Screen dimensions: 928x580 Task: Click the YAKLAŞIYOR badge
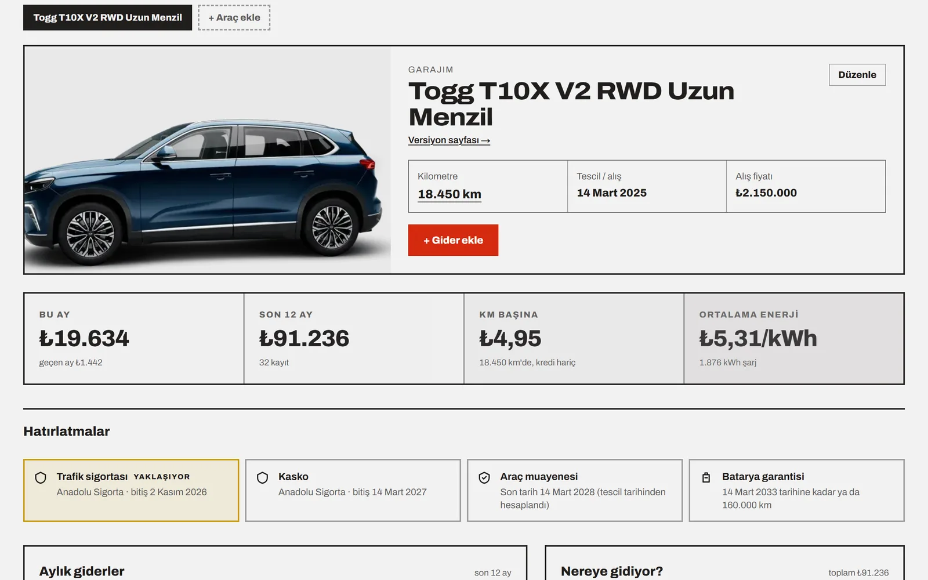pyautogui.click(x=162, y=477)
